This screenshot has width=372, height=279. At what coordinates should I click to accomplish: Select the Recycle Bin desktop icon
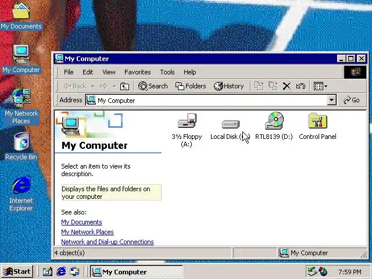[x=21, y=146]
